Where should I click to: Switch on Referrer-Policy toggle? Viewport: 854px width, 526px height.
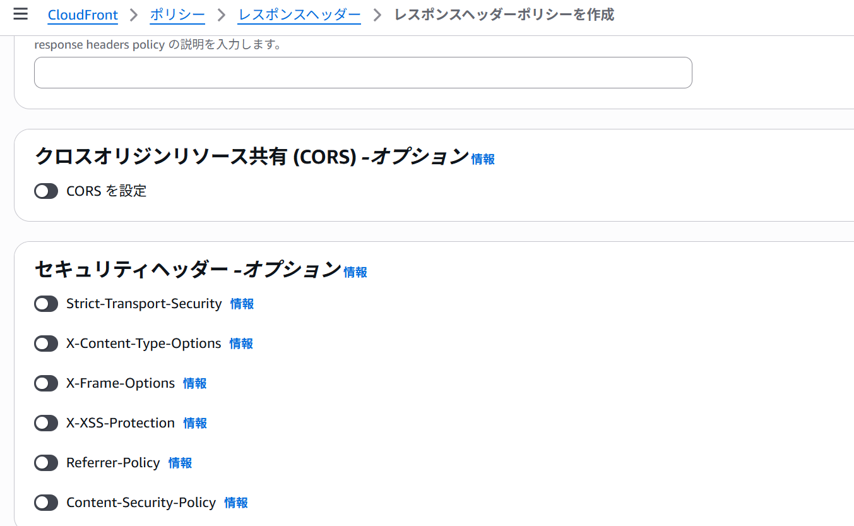[46, 463]
